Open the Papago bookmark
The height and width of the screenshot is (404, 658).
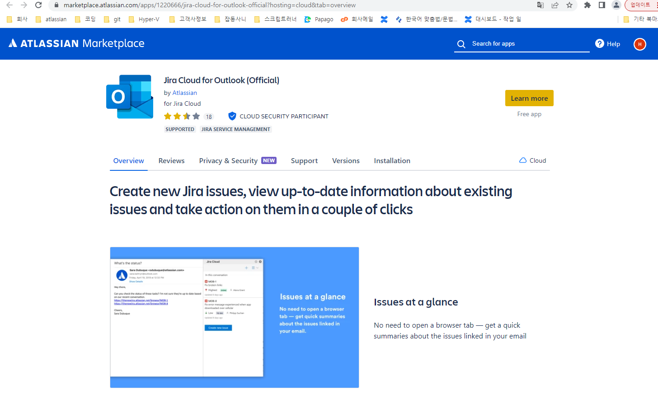(x=319, y=19)
